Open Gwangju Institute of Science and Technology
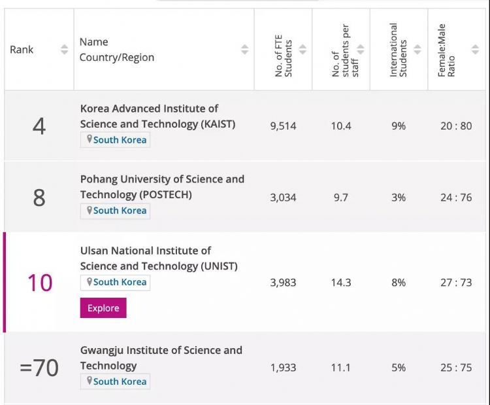This screenshot has width=490, height=405. point(161,358)
